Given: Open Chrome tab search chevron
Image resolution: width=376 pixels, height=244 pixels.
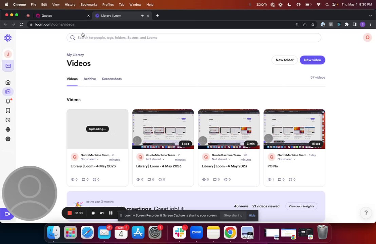Looking at the screenshot, I should 371,16.
